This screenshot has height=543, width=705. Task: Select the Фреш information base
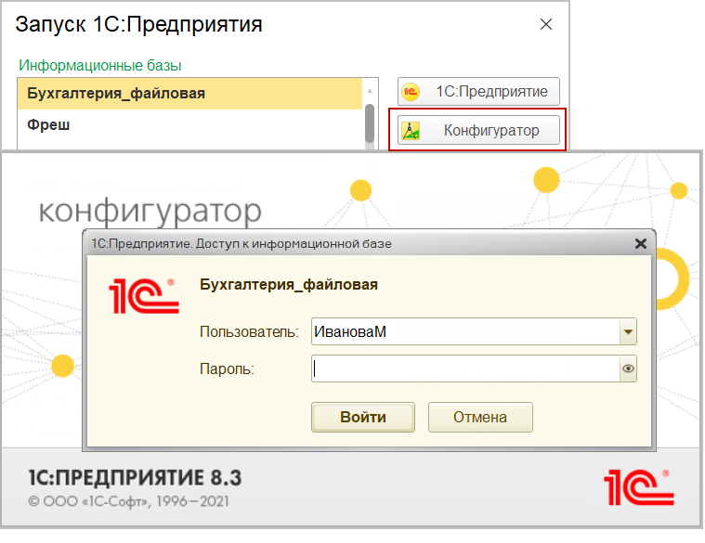tap(189, 124)
